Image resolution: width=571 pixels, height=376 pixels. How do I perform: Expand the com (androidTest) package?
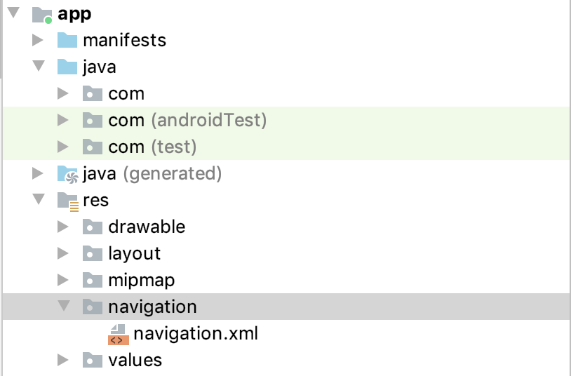pos(63,120)
